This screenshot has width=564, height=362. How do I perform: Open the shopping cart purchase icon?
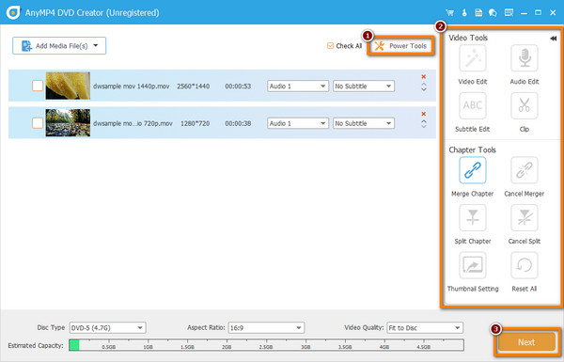449,13
